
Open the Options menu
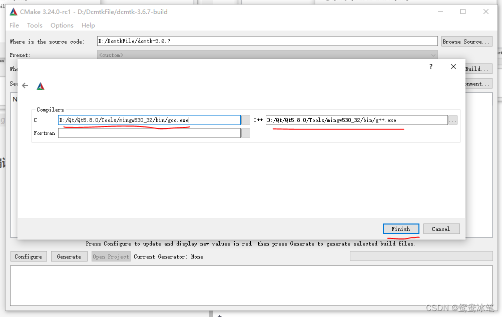(62, 25)
